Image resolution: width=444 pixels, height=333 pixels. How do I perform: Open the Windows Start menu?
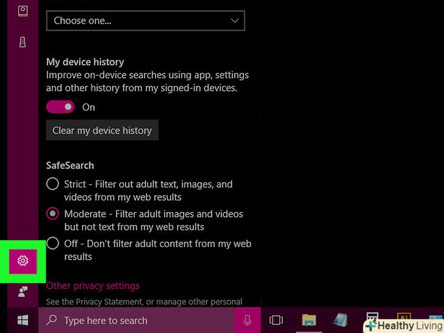[x=23, y=320]
